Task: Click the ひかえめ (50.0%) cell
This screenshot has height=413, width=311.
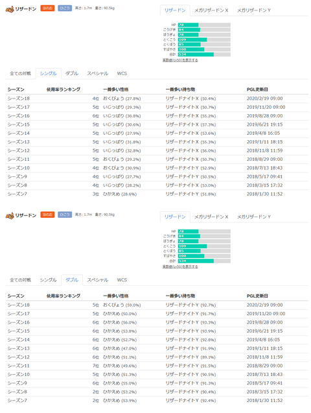Action: tap(120, 314)
